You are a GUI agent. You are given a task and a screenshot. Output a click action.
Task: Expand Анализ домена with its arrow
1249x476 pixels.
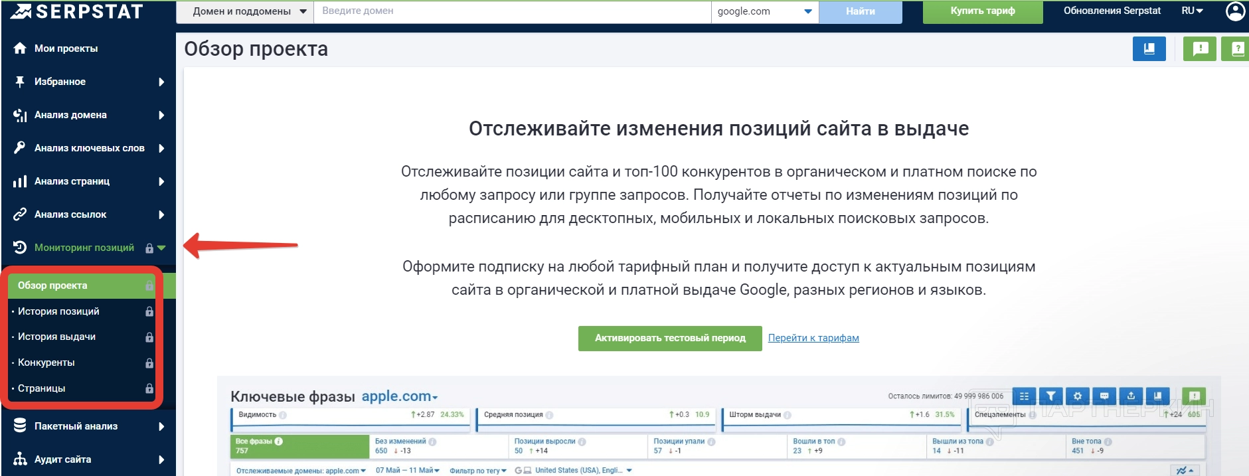click(161, 115)
